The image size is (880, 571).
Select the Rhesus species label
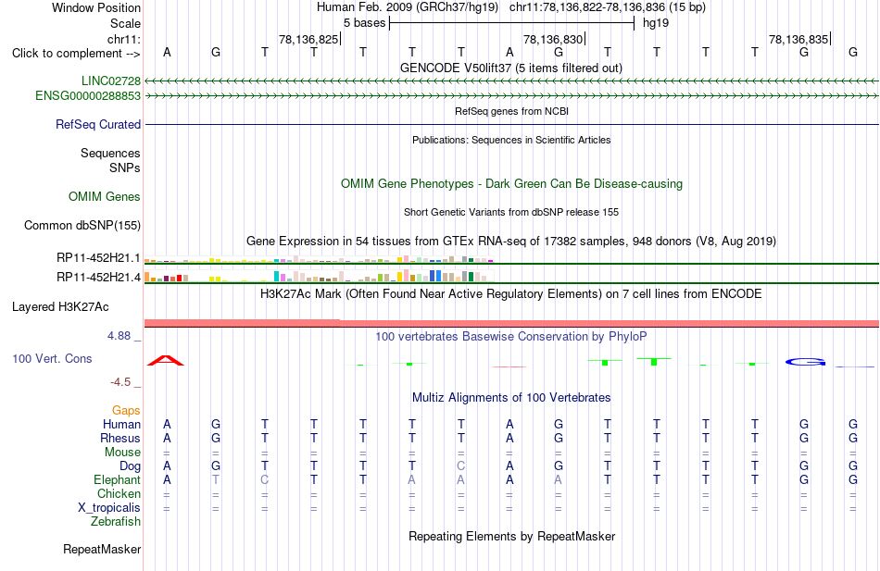[120, 438]
